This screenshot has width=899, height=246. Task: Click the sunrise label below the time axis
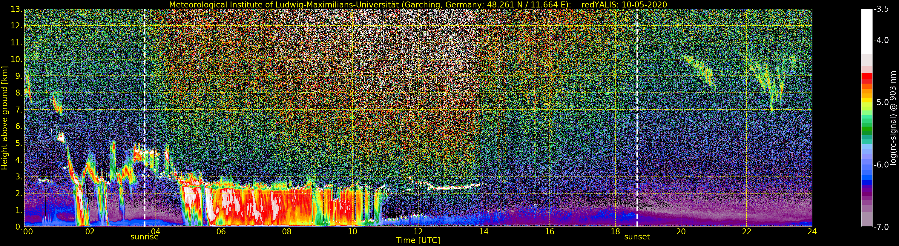[145, 237]
